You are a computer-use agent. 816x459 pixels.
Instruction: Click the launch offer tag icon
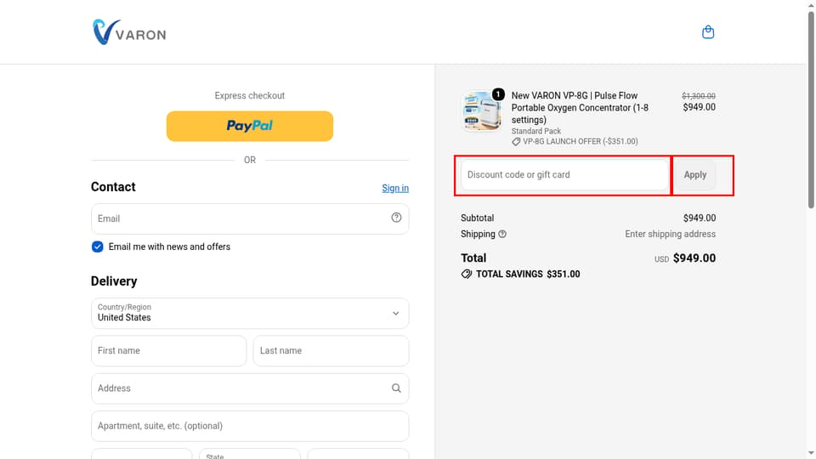(x=516, y=142)
